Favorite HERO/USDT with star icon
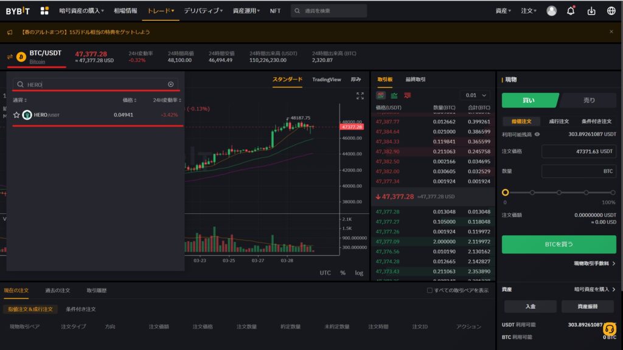Image resolution: width=623 pixels, height=350 pixels. (16, 115)
